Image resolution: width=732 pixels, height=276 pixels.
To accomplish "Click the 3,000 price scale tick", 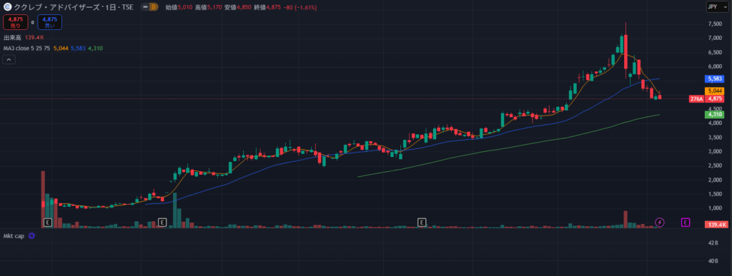I will (x=715, y=151).
